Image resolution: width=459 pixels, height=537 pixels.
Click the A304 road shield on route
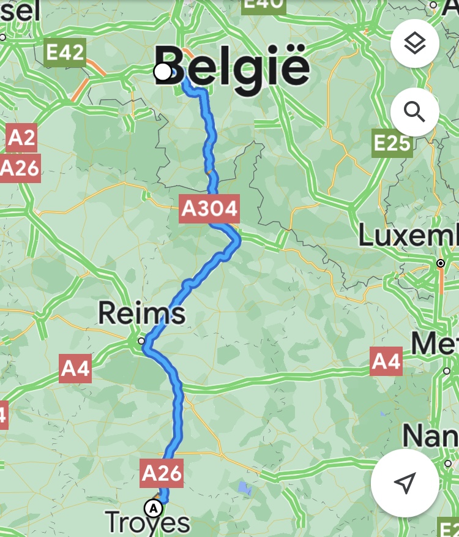click(209, 209)
